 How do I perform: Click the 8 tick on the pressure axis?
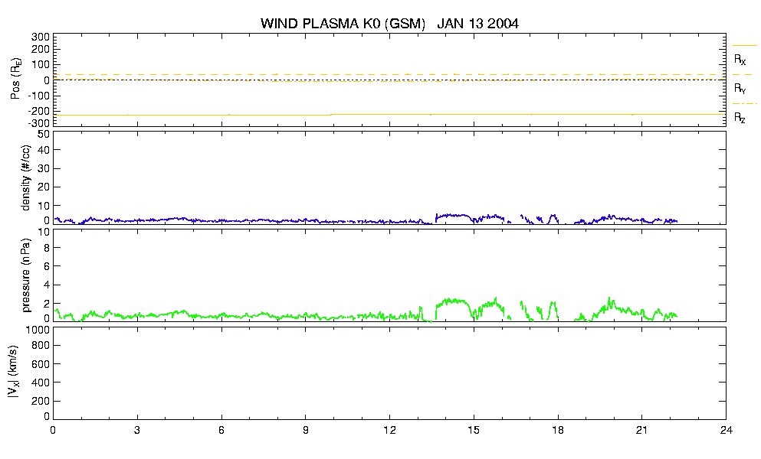[47, 248]
